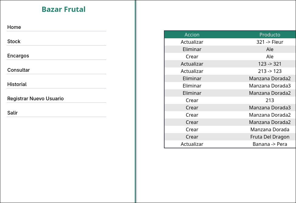Viewport: 296px width, 203px height.
Task: Click Registrar Nuevo Usuario
Action: click(36, 99)
